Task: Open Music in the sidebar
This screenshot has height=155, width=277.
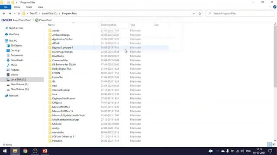Action: pos(12,65)
